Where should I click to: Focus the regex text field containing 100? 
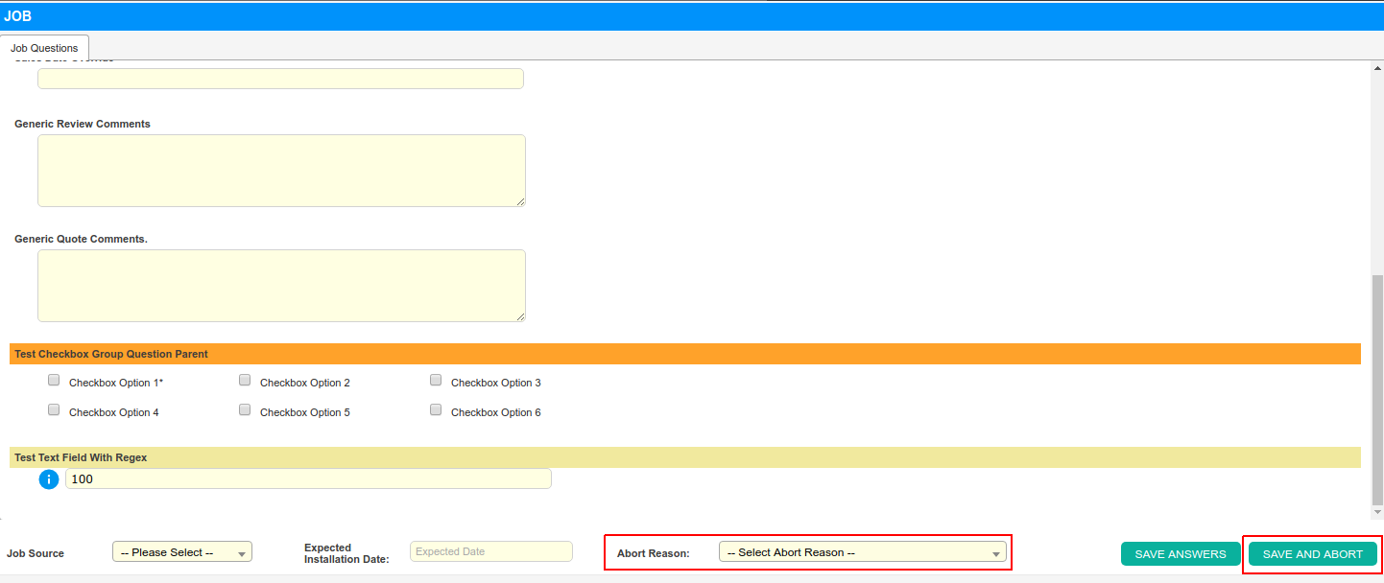(x=308, y=478)
